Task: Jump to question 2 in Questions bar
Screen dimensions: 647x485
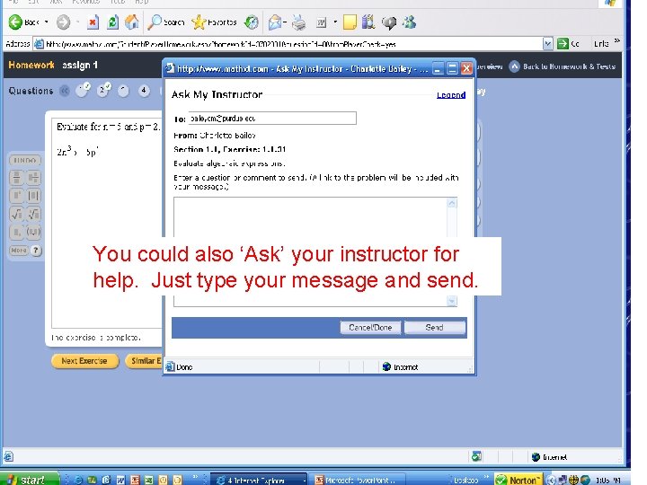Action: pyautogui.click(x=104, y=90)
